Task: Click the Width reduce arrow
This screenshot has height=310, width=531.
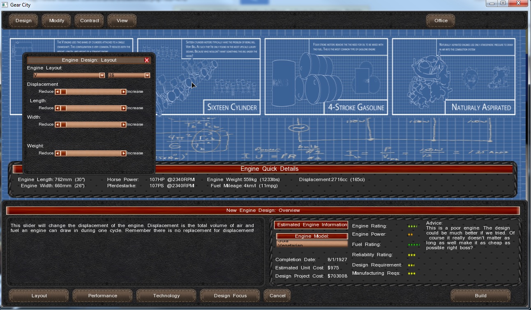Action: (58, 124)
